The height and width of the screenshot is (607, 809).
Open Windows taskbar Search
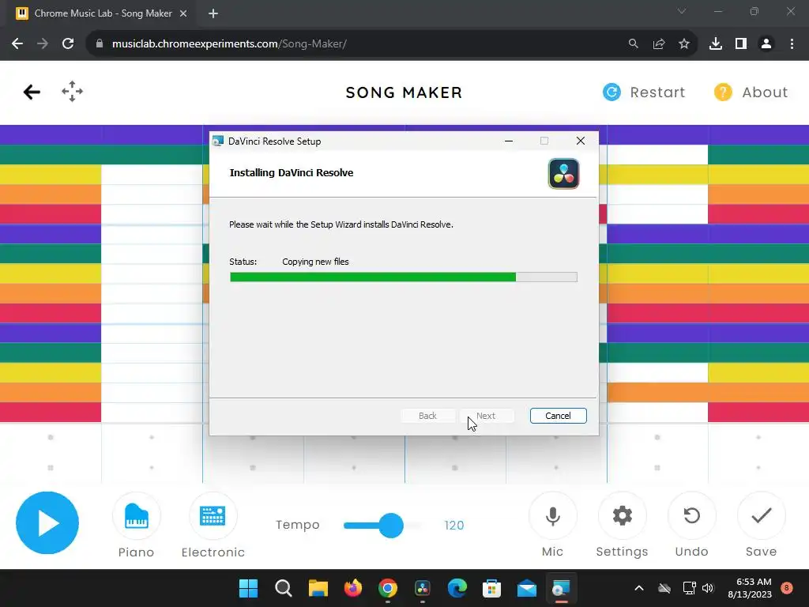284,588
